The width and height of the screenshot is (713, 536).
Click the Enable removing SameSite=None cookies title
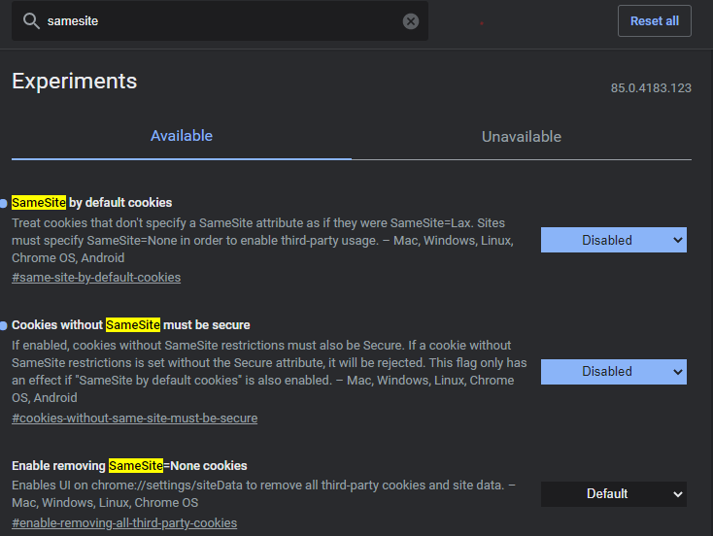(129, 465)
